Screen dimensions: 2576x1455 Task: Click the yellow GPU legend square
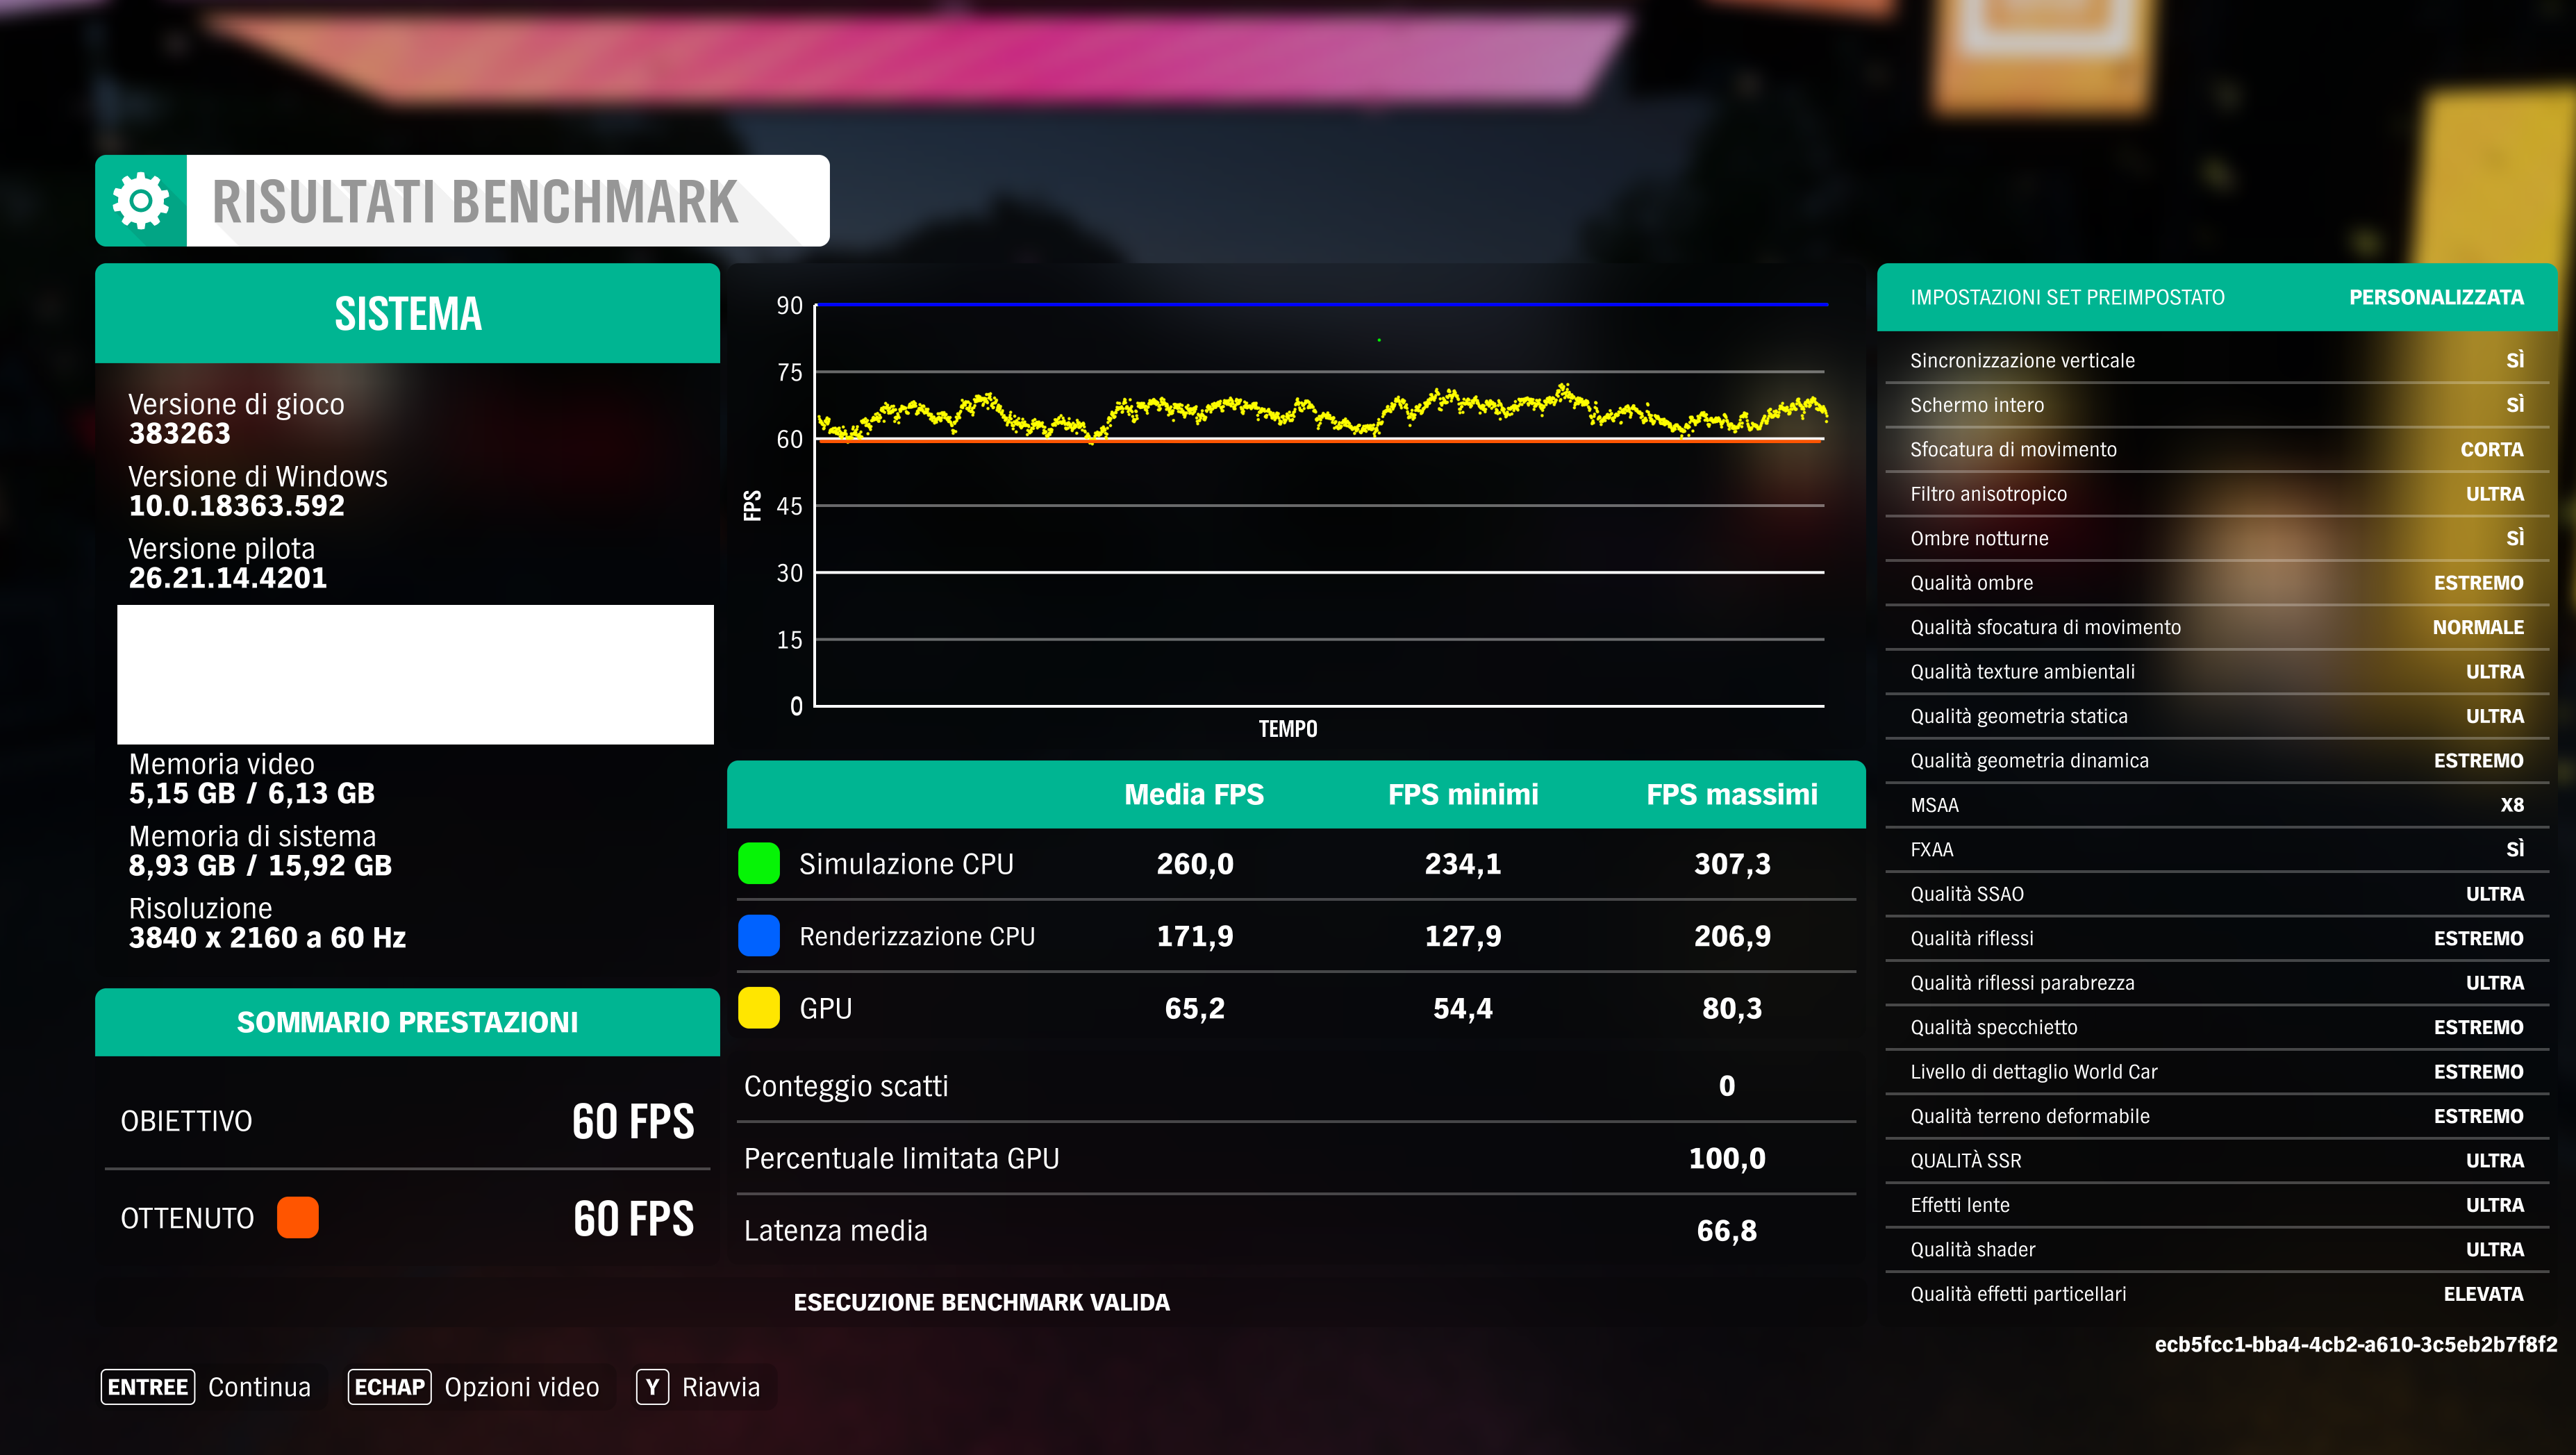758,1008
